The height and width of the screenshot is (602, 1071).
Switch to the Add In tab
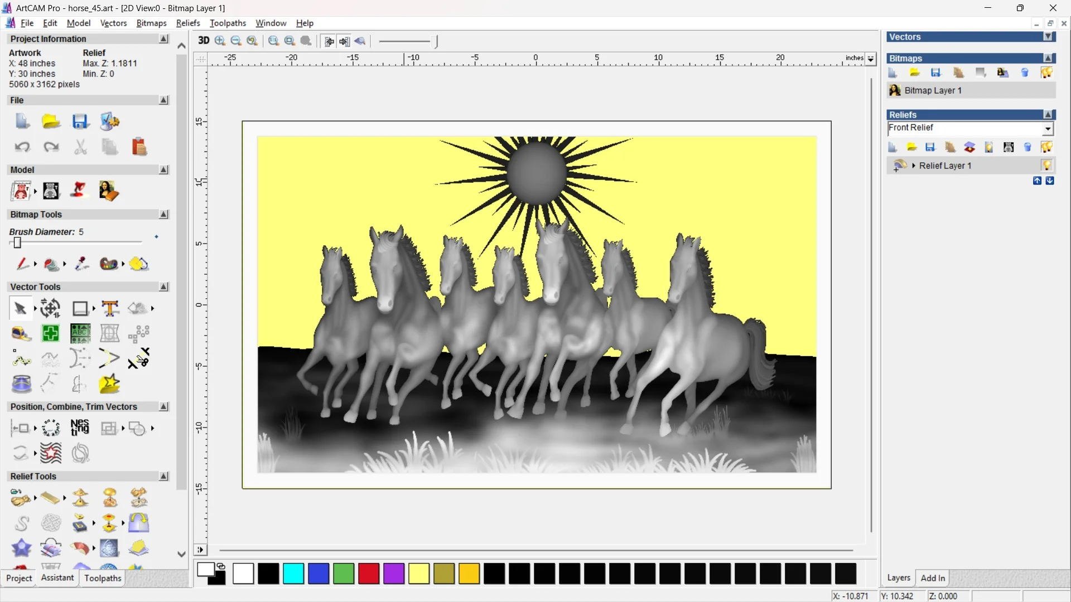click(933, 578)
